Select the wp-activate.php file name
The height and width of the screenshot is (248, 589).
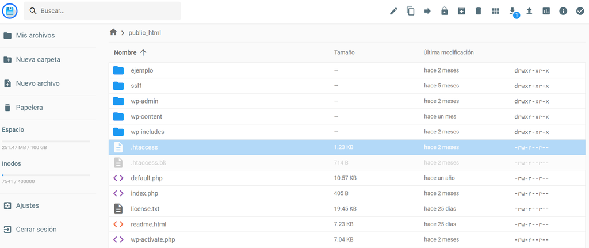[153, 240]
